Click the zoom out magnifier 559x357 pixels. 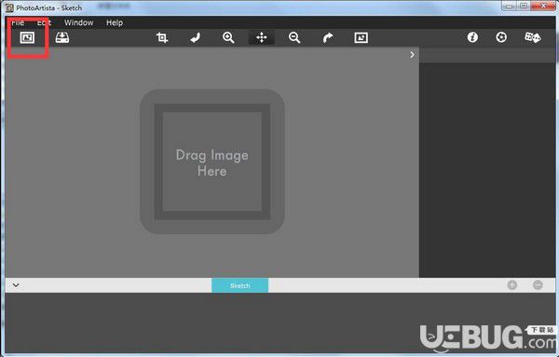click(x=294, y=37)
